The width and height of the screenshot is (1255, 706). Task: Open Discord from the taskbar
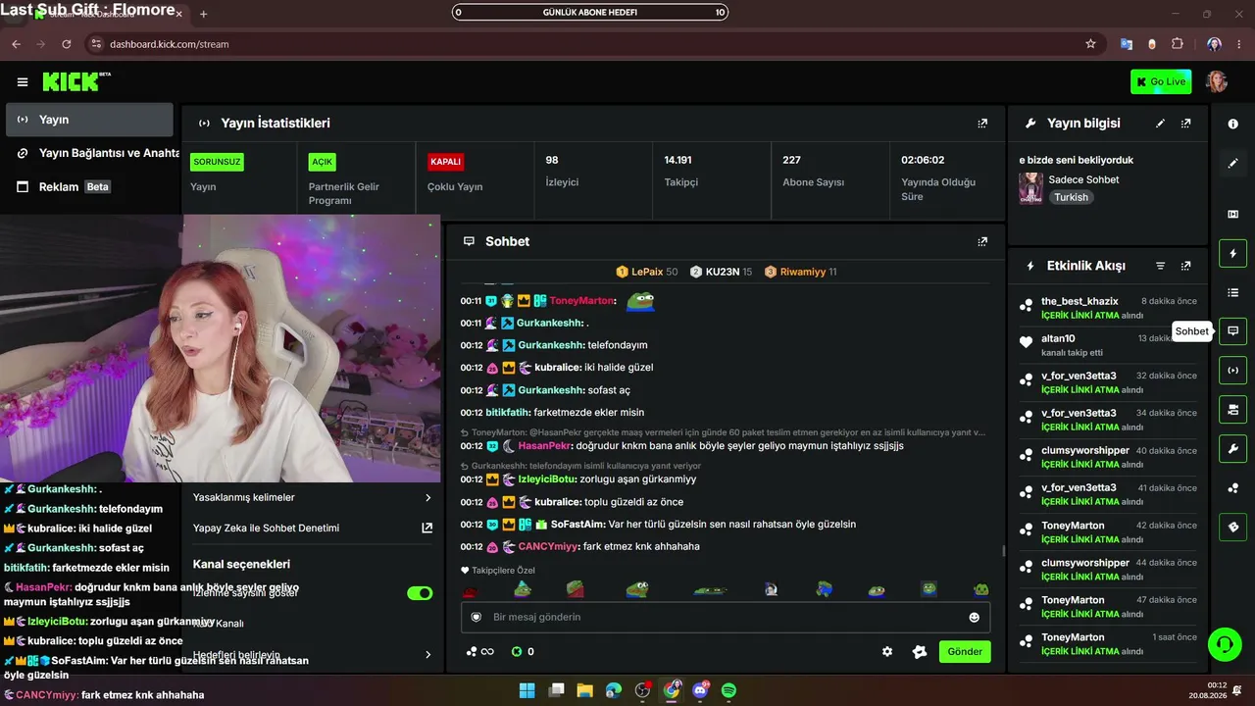click(700, 690)
